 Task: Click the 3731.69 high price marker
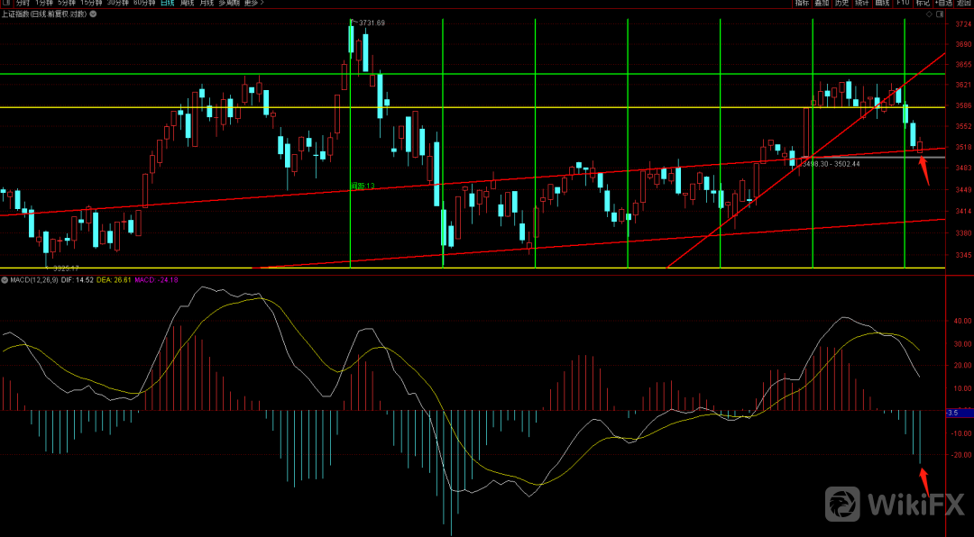coord(371,23)
